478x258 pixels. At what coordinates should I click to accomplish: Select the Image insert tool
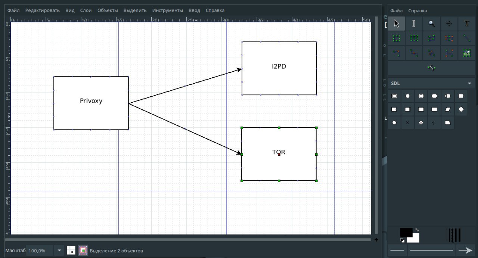tap(466, 53)
